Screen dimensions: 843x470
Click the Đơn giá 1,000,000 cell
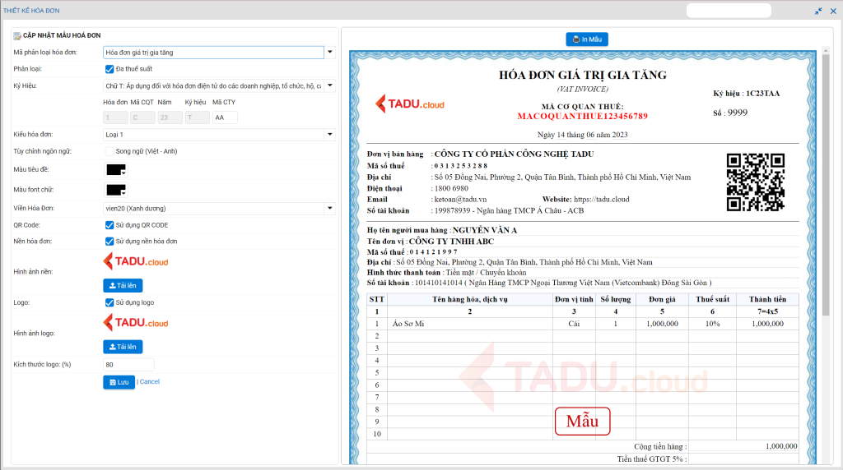[662, 324]
